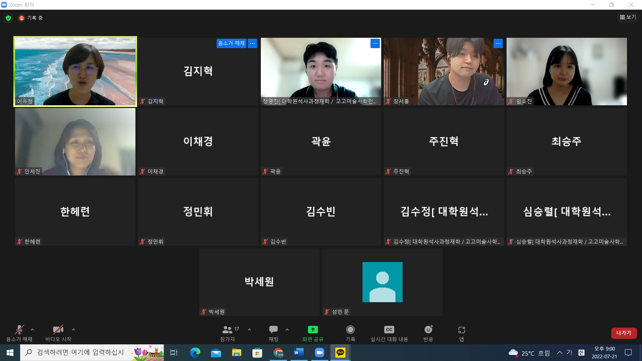Viewport: 642px width, 361px height.
Task: Select 이유정's video thumbnail
Action: tap(75, 72)
